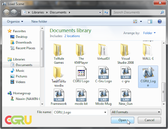Expand the address bar history dropdown
168x129 pixels.
coord(100,12)
